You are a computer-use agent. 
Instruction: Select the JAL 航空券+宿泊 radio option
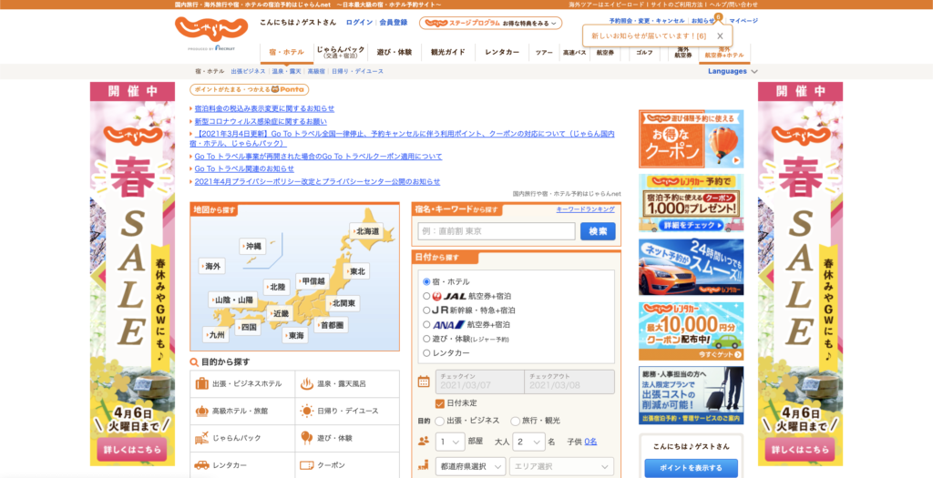(x=426, y=296)
